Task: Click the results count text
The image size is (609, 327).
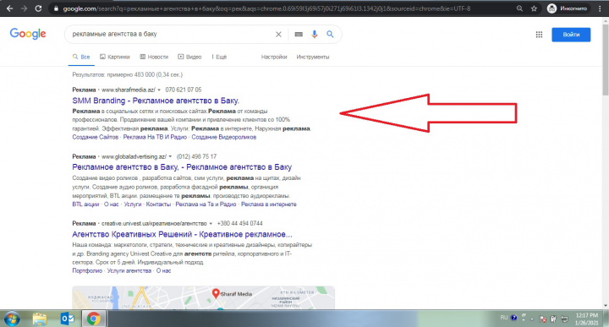Action: click(x=128, y=74)
